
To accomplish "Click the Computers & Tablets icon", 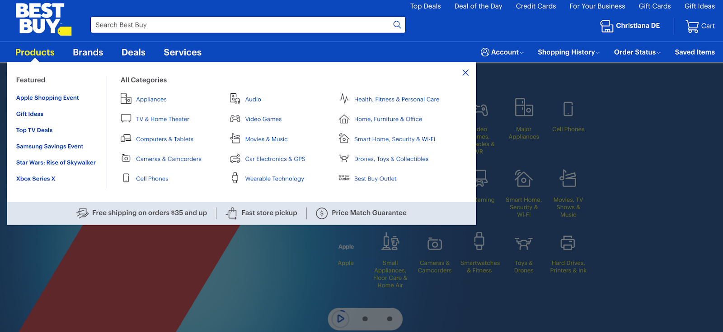I will [126, 138].
